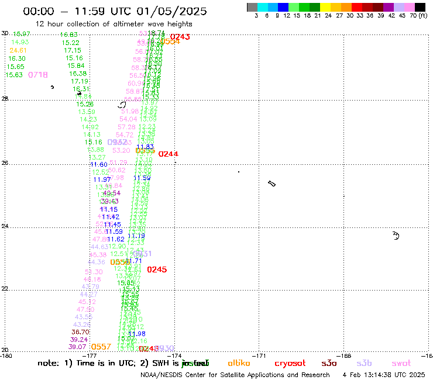433x380 pixels.
Task: Click the blue value '11.98'
Action: (137, 334)
